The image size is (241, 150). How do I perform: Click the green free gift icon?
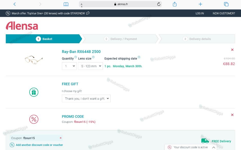click(x=34, y=92)
